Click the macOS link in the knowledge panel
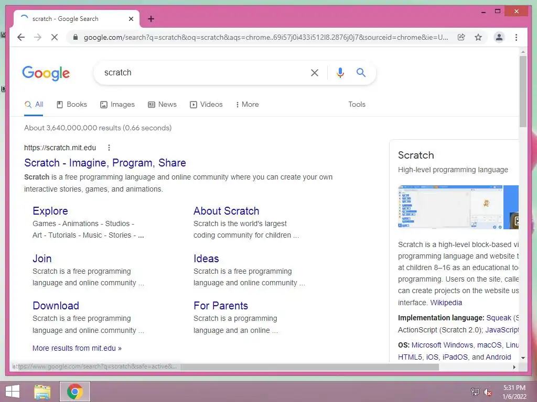This screenshot has height=402, width=537. [x=489, y=345]
